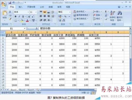
Task: Open 单元格样式 cell styles
Action: pos(81,19)
